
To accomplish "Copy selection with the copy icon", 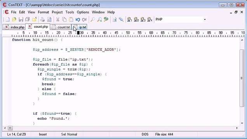I will pyautogui.click(x=64, y=19).
